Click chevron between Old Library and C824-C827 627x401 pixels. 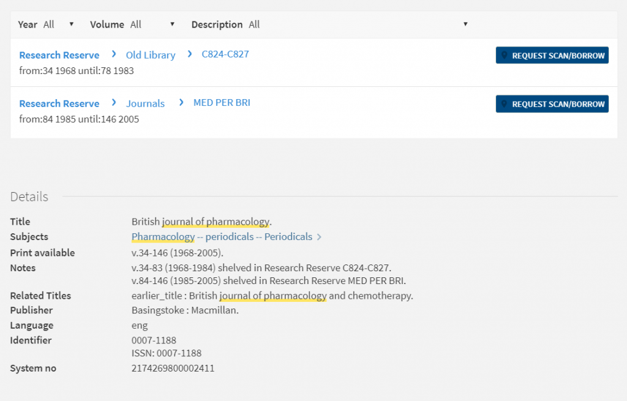point(190,54)
